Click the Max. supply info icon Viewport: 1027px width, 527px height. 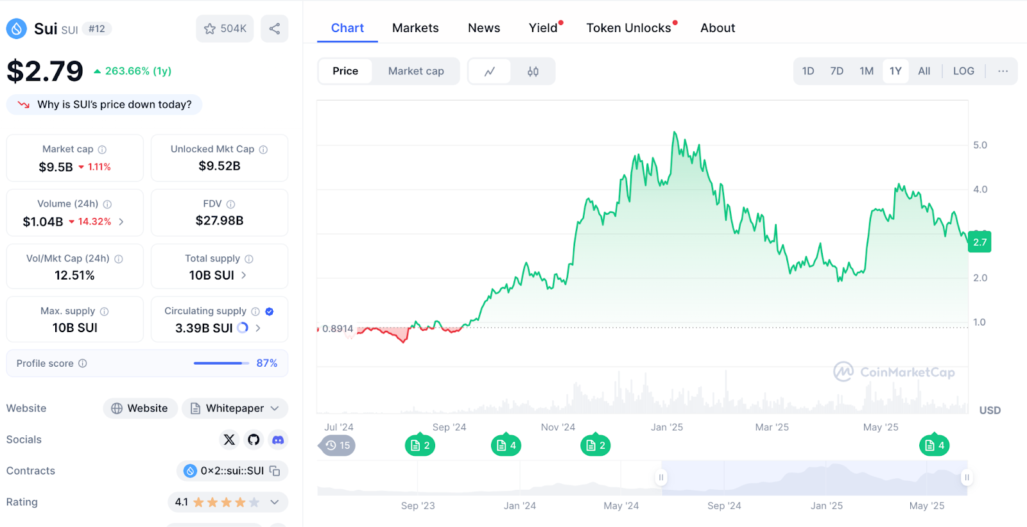tap(104, 312)
